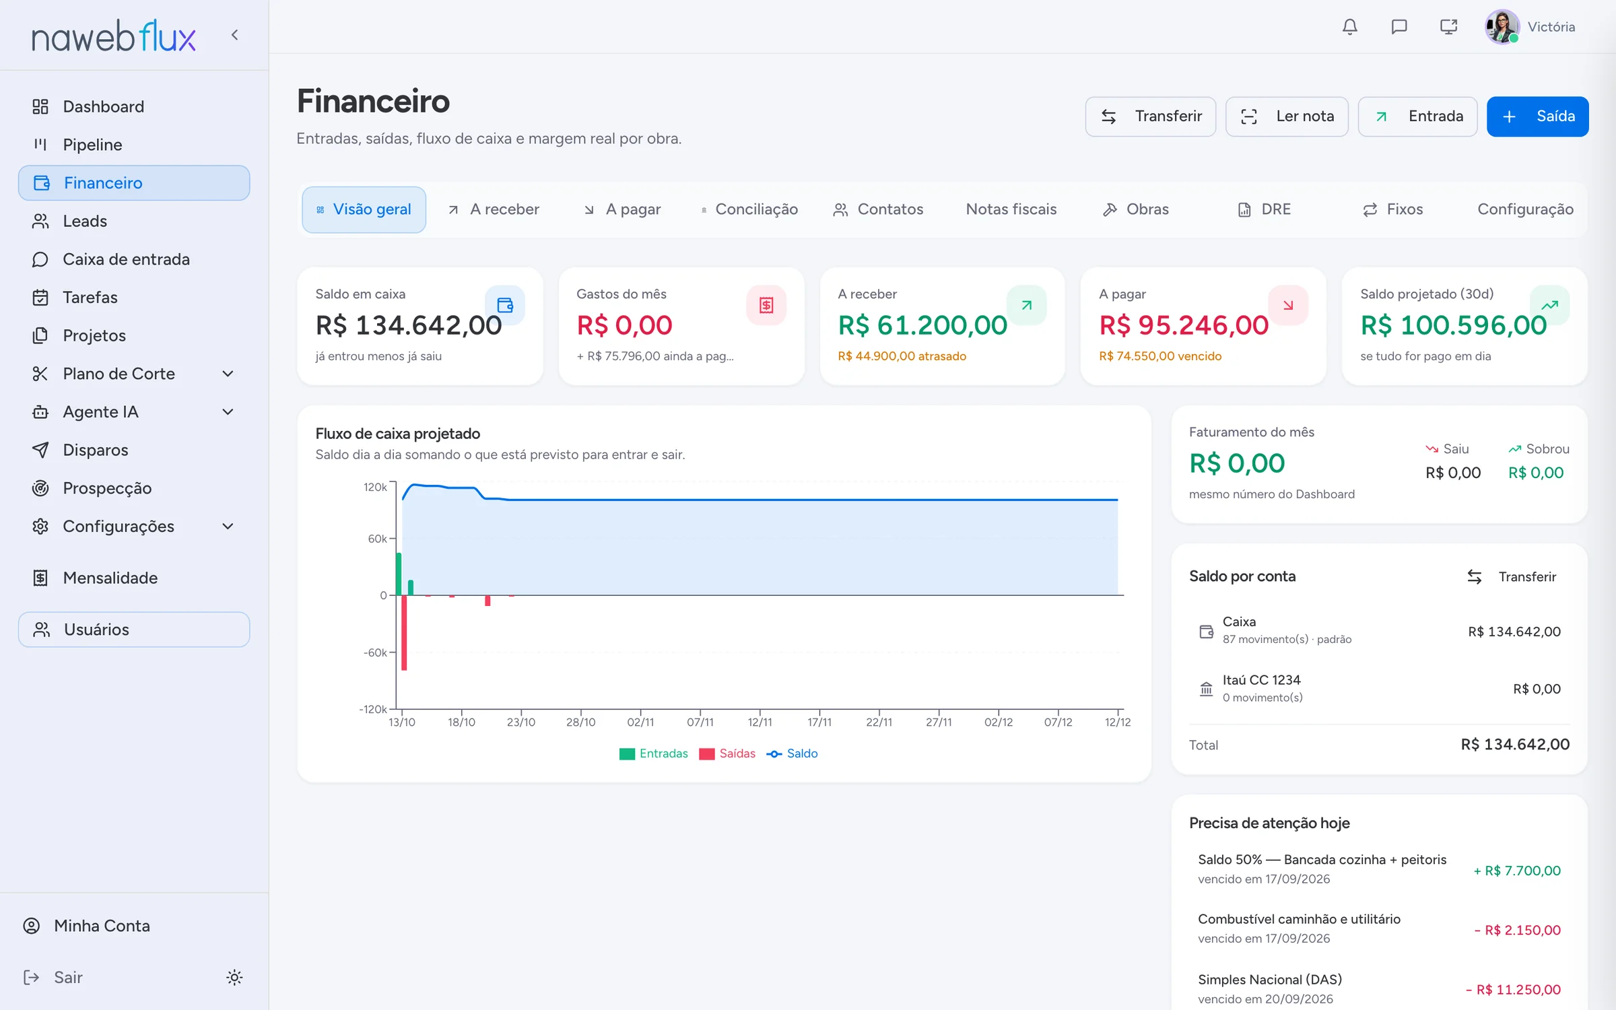Click the Saldo em caixa R$ 134.642,00 value
Image resolution: width=1616 pixels, height=1010 pixels.
click(409, 325)
